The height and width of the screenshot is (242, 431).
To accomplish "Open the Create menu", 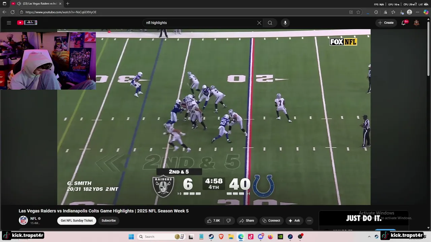I will click(386, 23).
